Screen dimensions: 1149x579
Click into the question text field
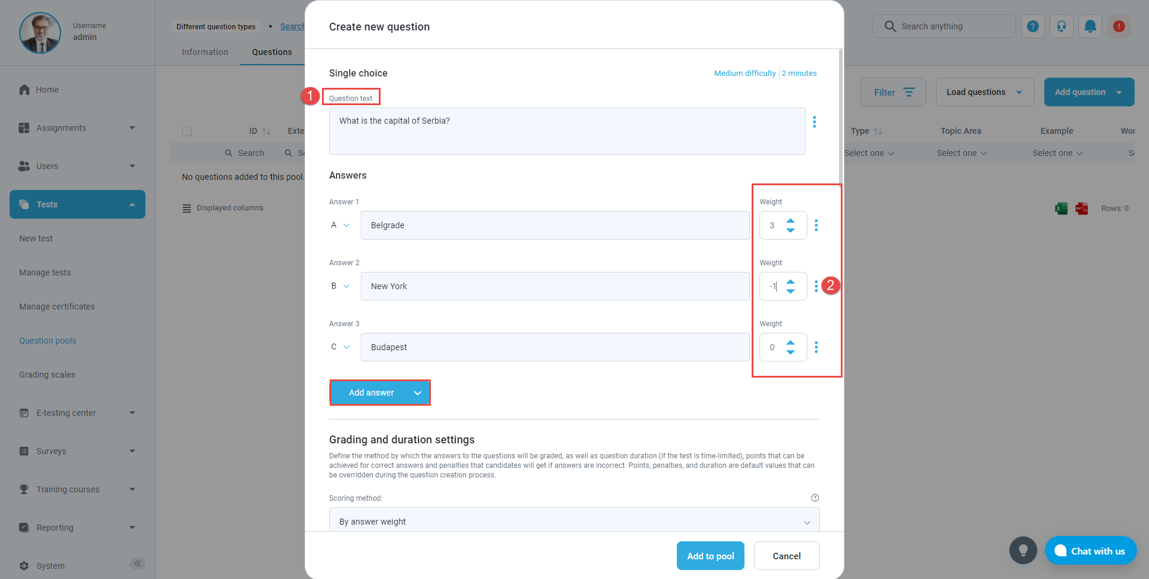coord(566,131)
